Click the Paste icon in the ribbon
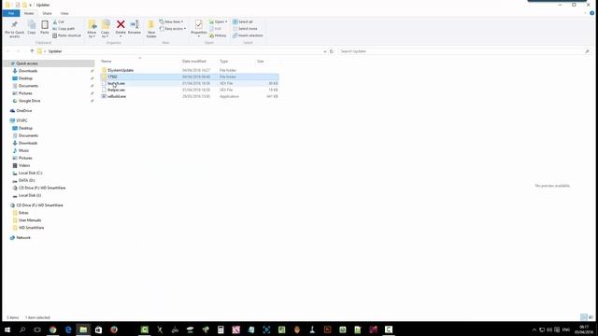The width and height of the screenshot is (598, 336). tap(45, 25)
